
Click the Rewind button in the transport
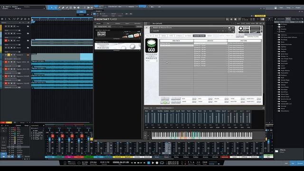click(135, 163)
